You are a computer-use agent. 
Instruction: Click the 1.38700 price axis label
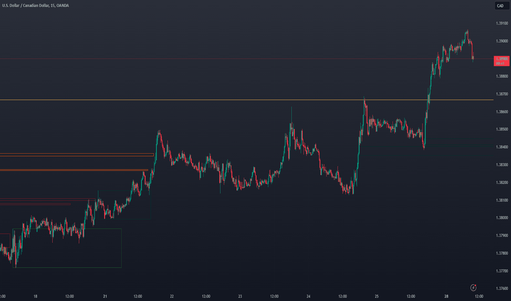(x=502, y=94)
